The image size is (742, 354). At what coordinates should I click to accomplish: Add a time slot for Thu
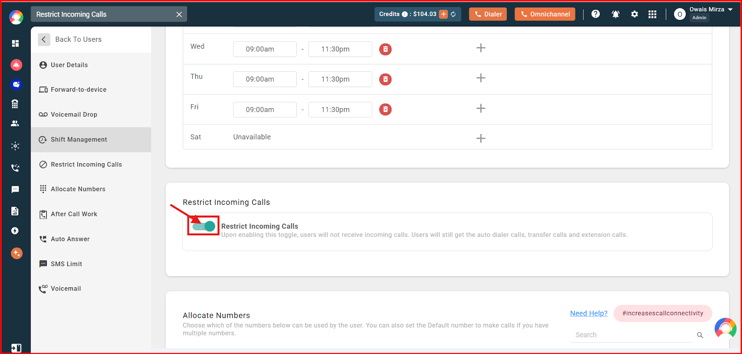tap(481, 78)
